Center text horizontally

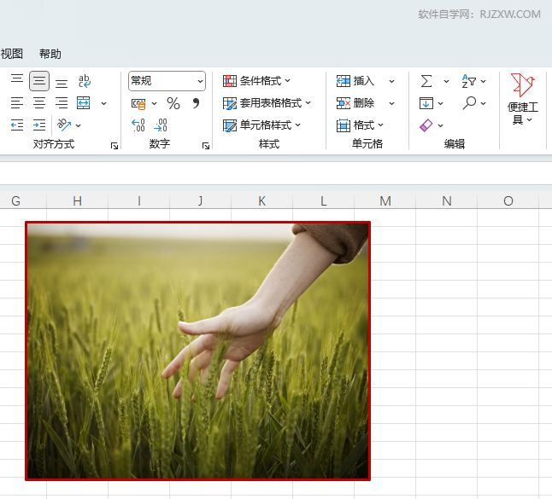39,103
